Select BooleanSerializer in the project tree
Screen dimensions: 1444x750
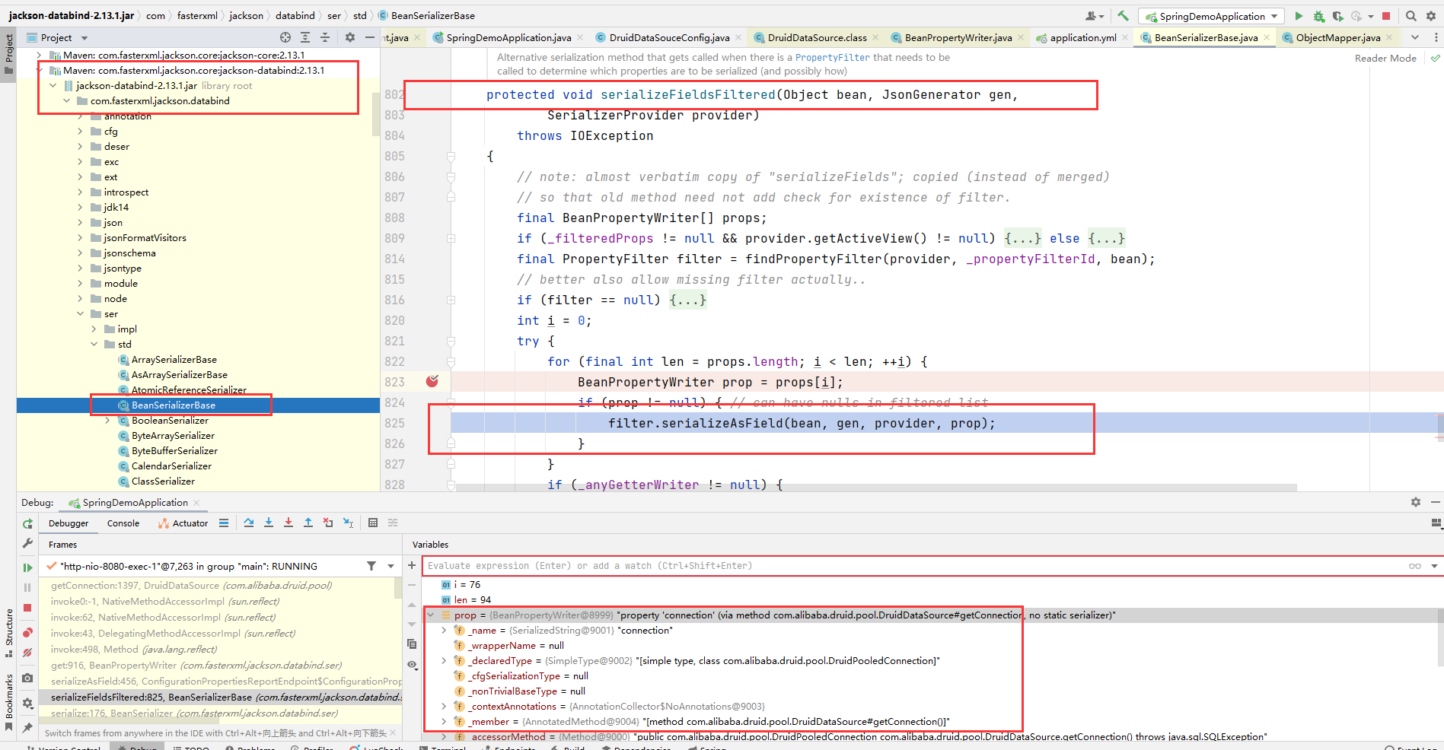pyautogui.click(x=170, y=421)
